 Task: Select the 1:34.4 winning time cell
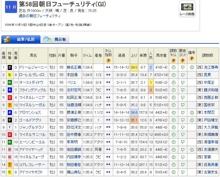tap(87, 67)
